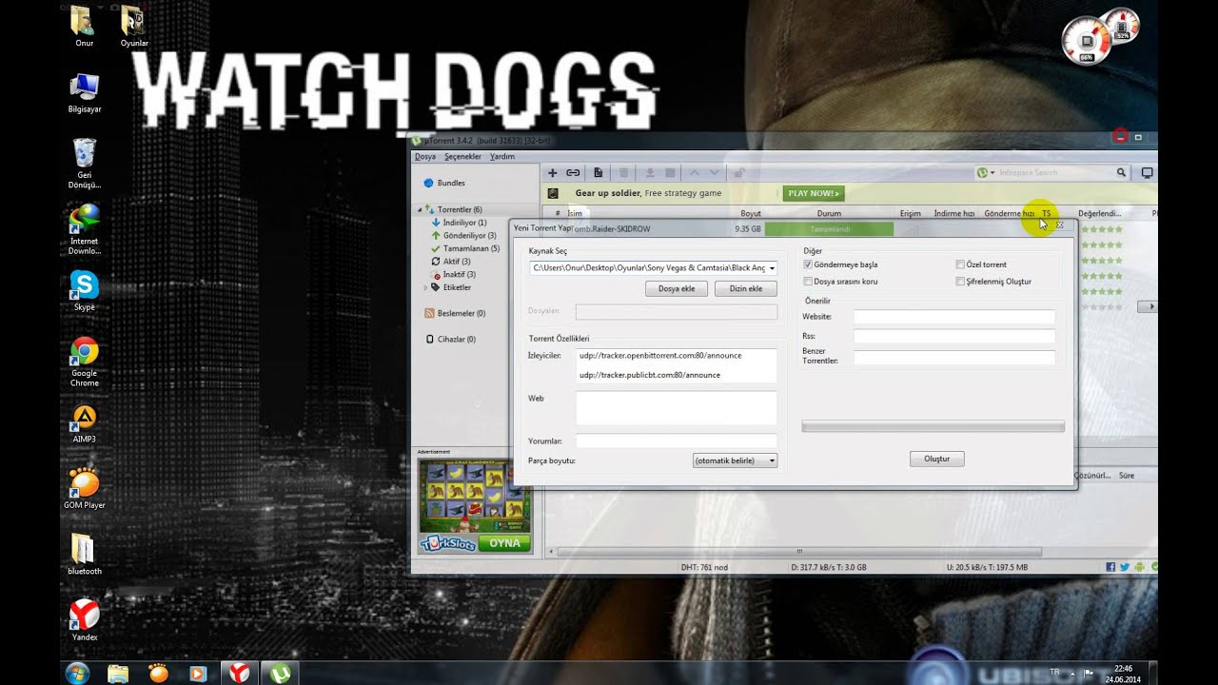The height and width of the screenshot is (685, 1218).
Task: Open Kaynak Seç path dropdown
Action: pos(772,268)
